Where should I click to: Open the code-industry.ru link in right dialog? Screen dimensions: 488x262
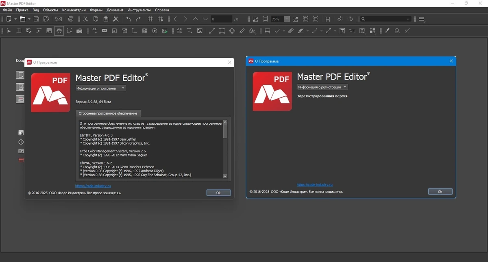pos(315,185)
